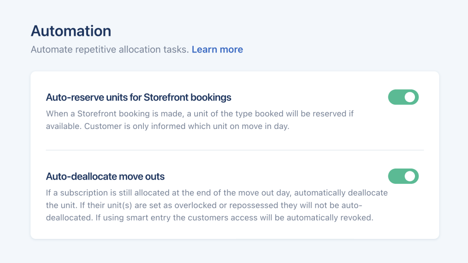The image size is (468, 263).
Task: Click the green track of Auto-deallocate switch
Action: point(396,176)
